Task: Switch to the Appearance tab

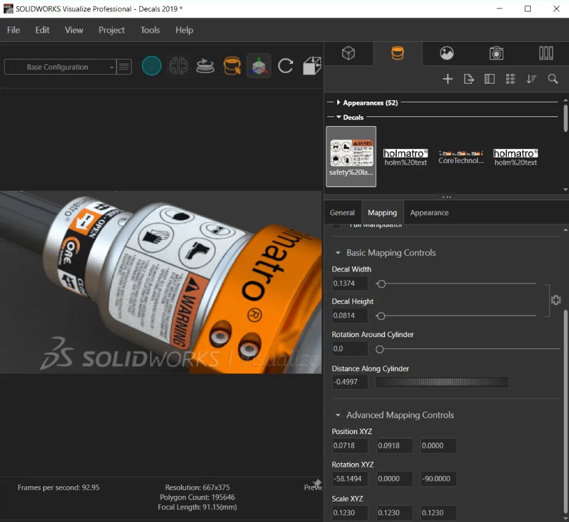Action: coord(429,213)
